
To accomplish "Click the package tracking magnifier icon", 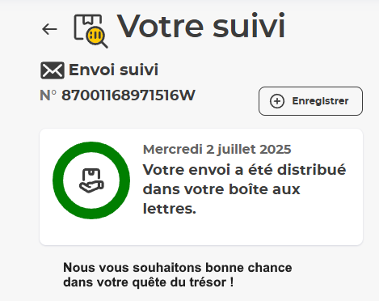I will pos(91,31).
